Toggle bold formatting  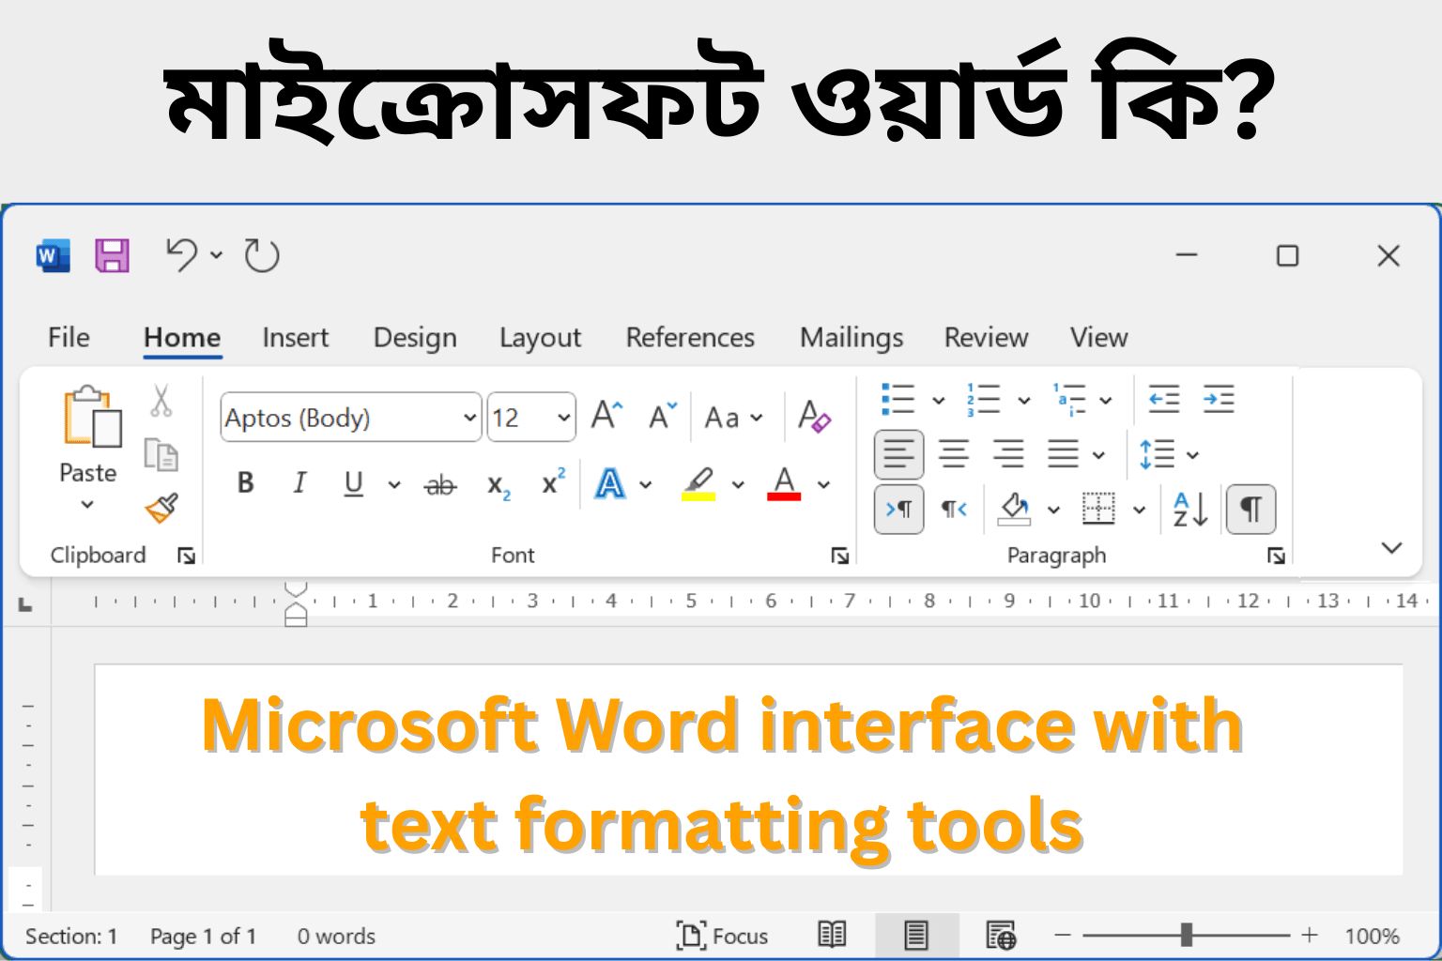[245, 483]
